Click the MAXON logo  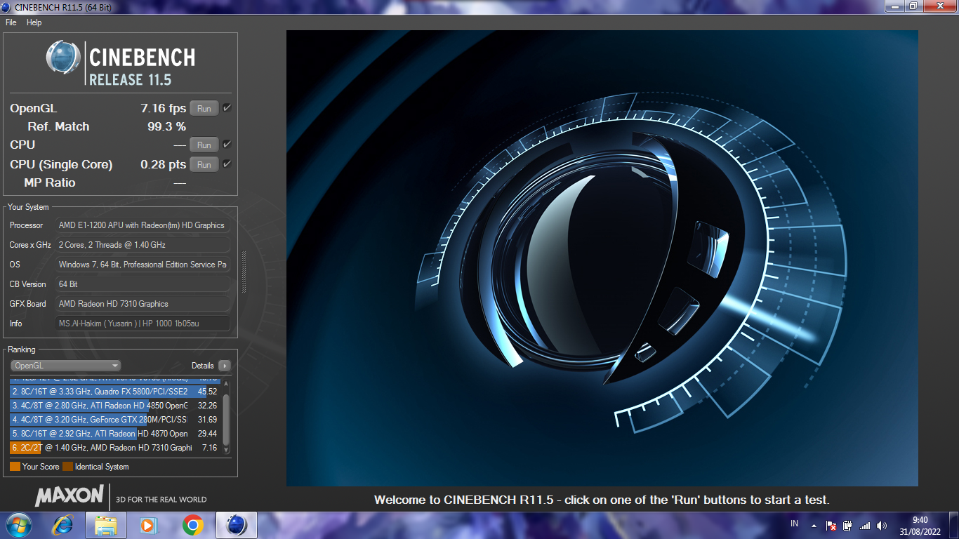(70, 495)
